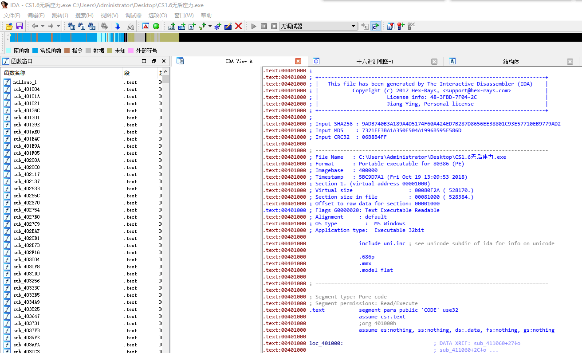Sort by 函数名称 column header

tap(62, 73)
